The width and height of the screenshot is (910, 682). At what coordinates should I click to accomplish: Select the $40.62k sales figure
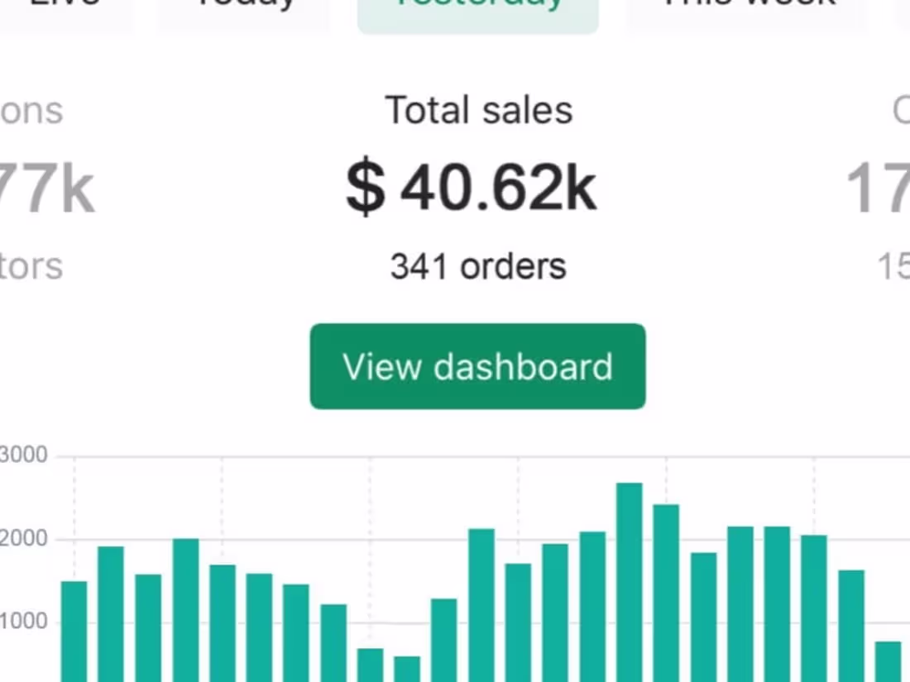[x=472, y=188]
